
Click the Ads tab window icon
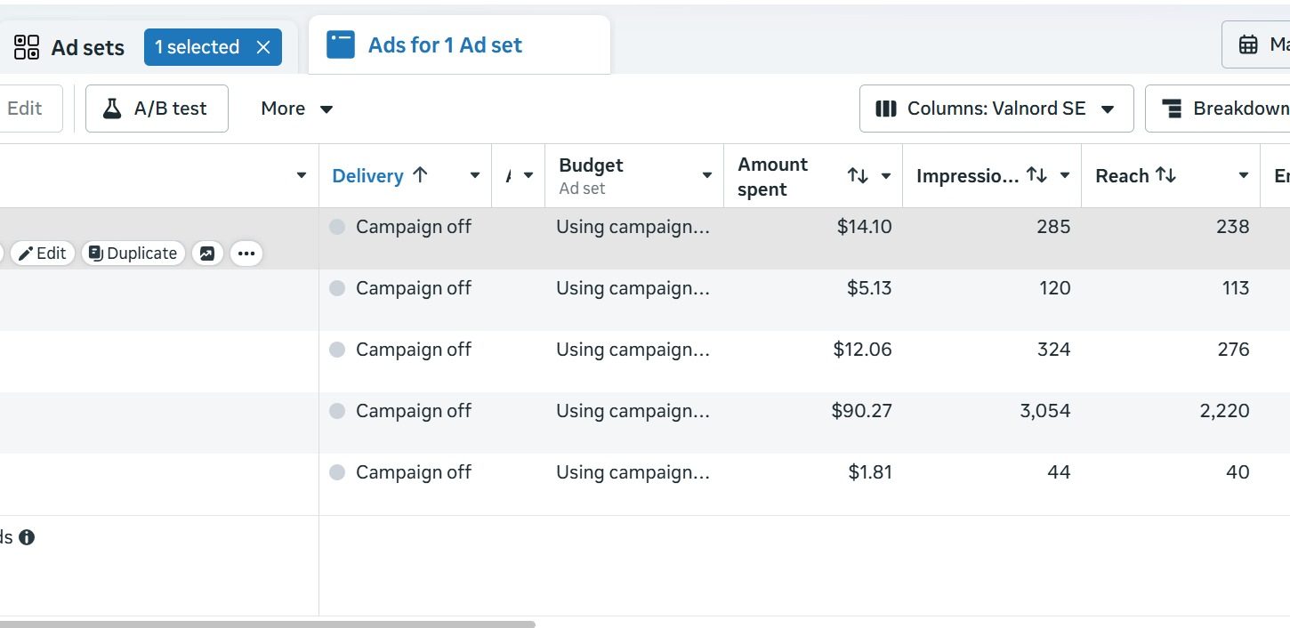click(x=341, y=44)
